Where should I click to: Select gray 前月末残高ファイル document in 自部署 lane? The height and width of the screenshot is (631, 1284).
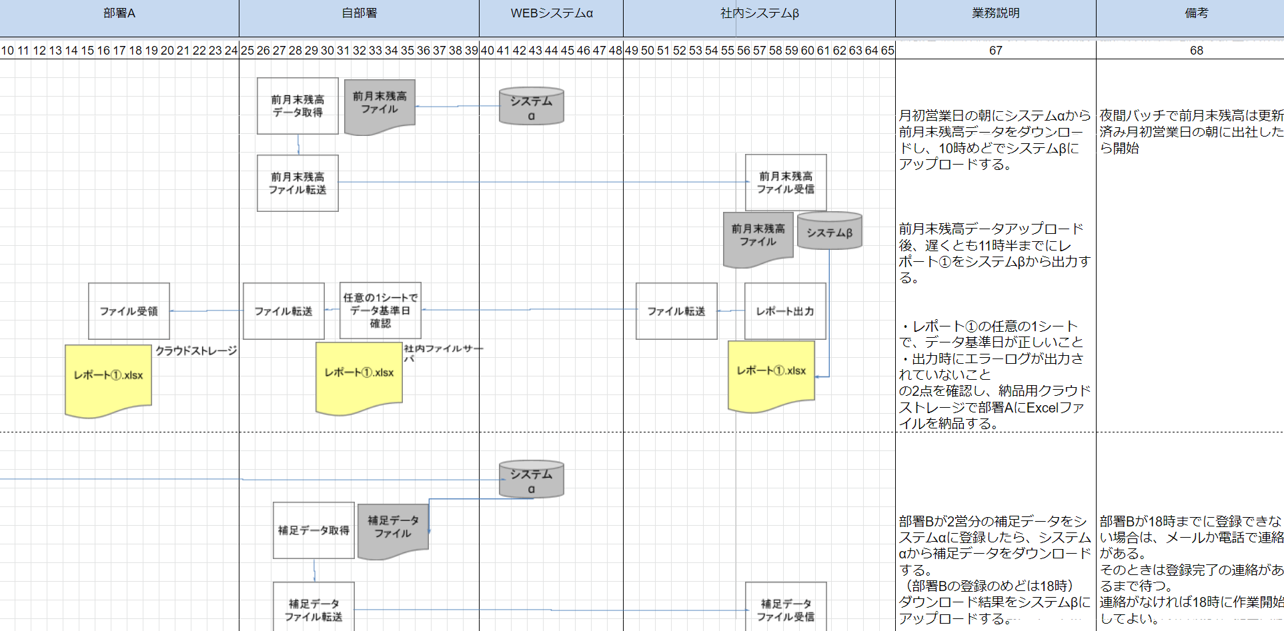tap(380, 105)
